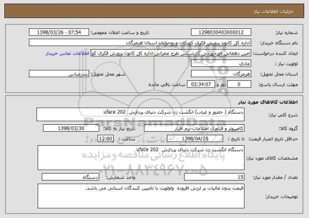Click the label تاریخ و ساعت اعلان عمومی

120,33
